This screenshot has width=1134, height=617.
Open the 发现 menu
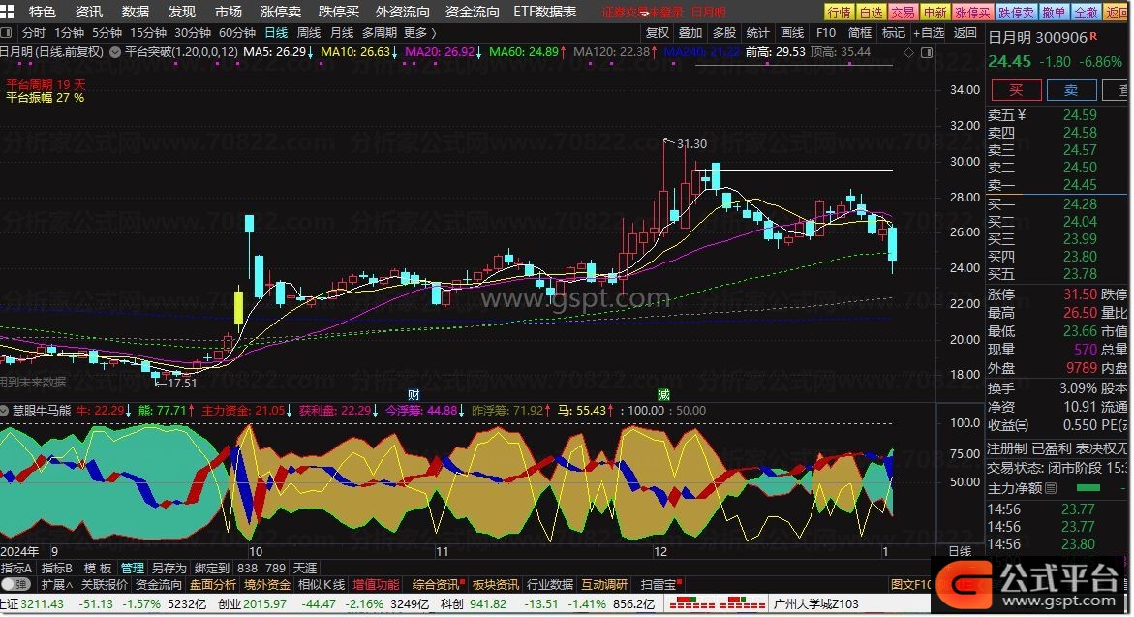pyautogui.click(x=181, y=12)
